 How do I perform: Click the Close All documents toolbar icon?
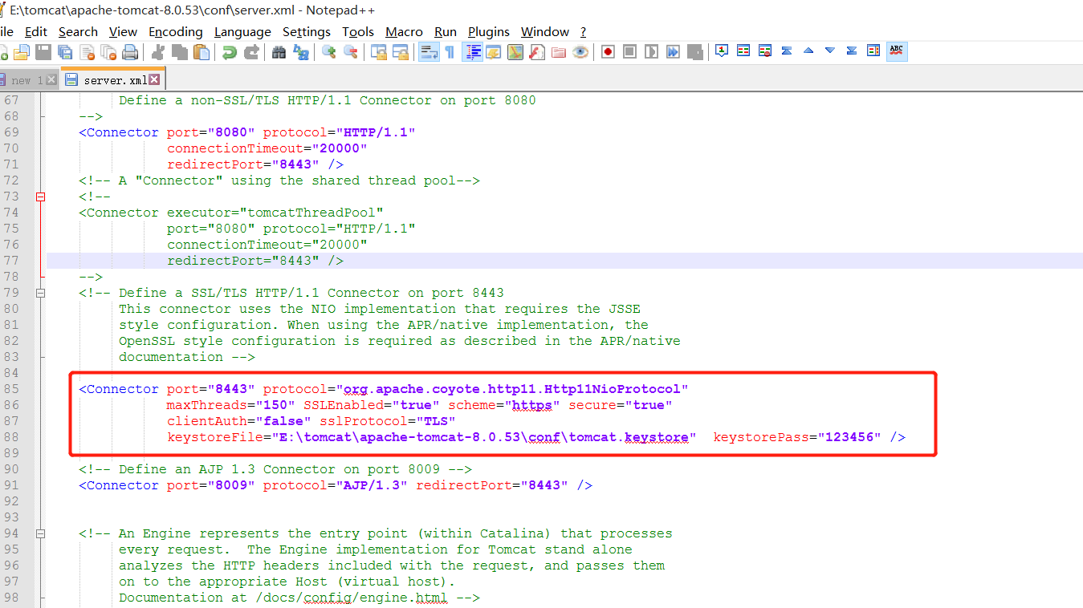coord(108,52)
